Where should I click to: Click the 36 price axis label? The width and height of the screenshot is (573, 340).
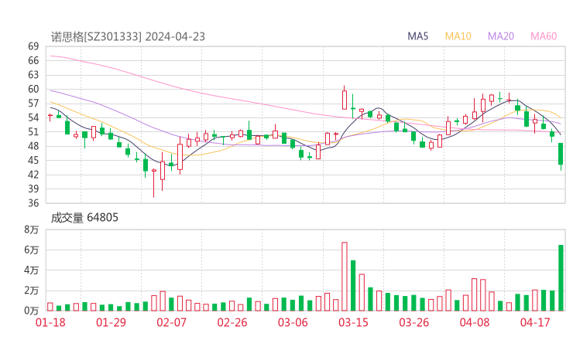pyautogui.click(x=33, y=203)
